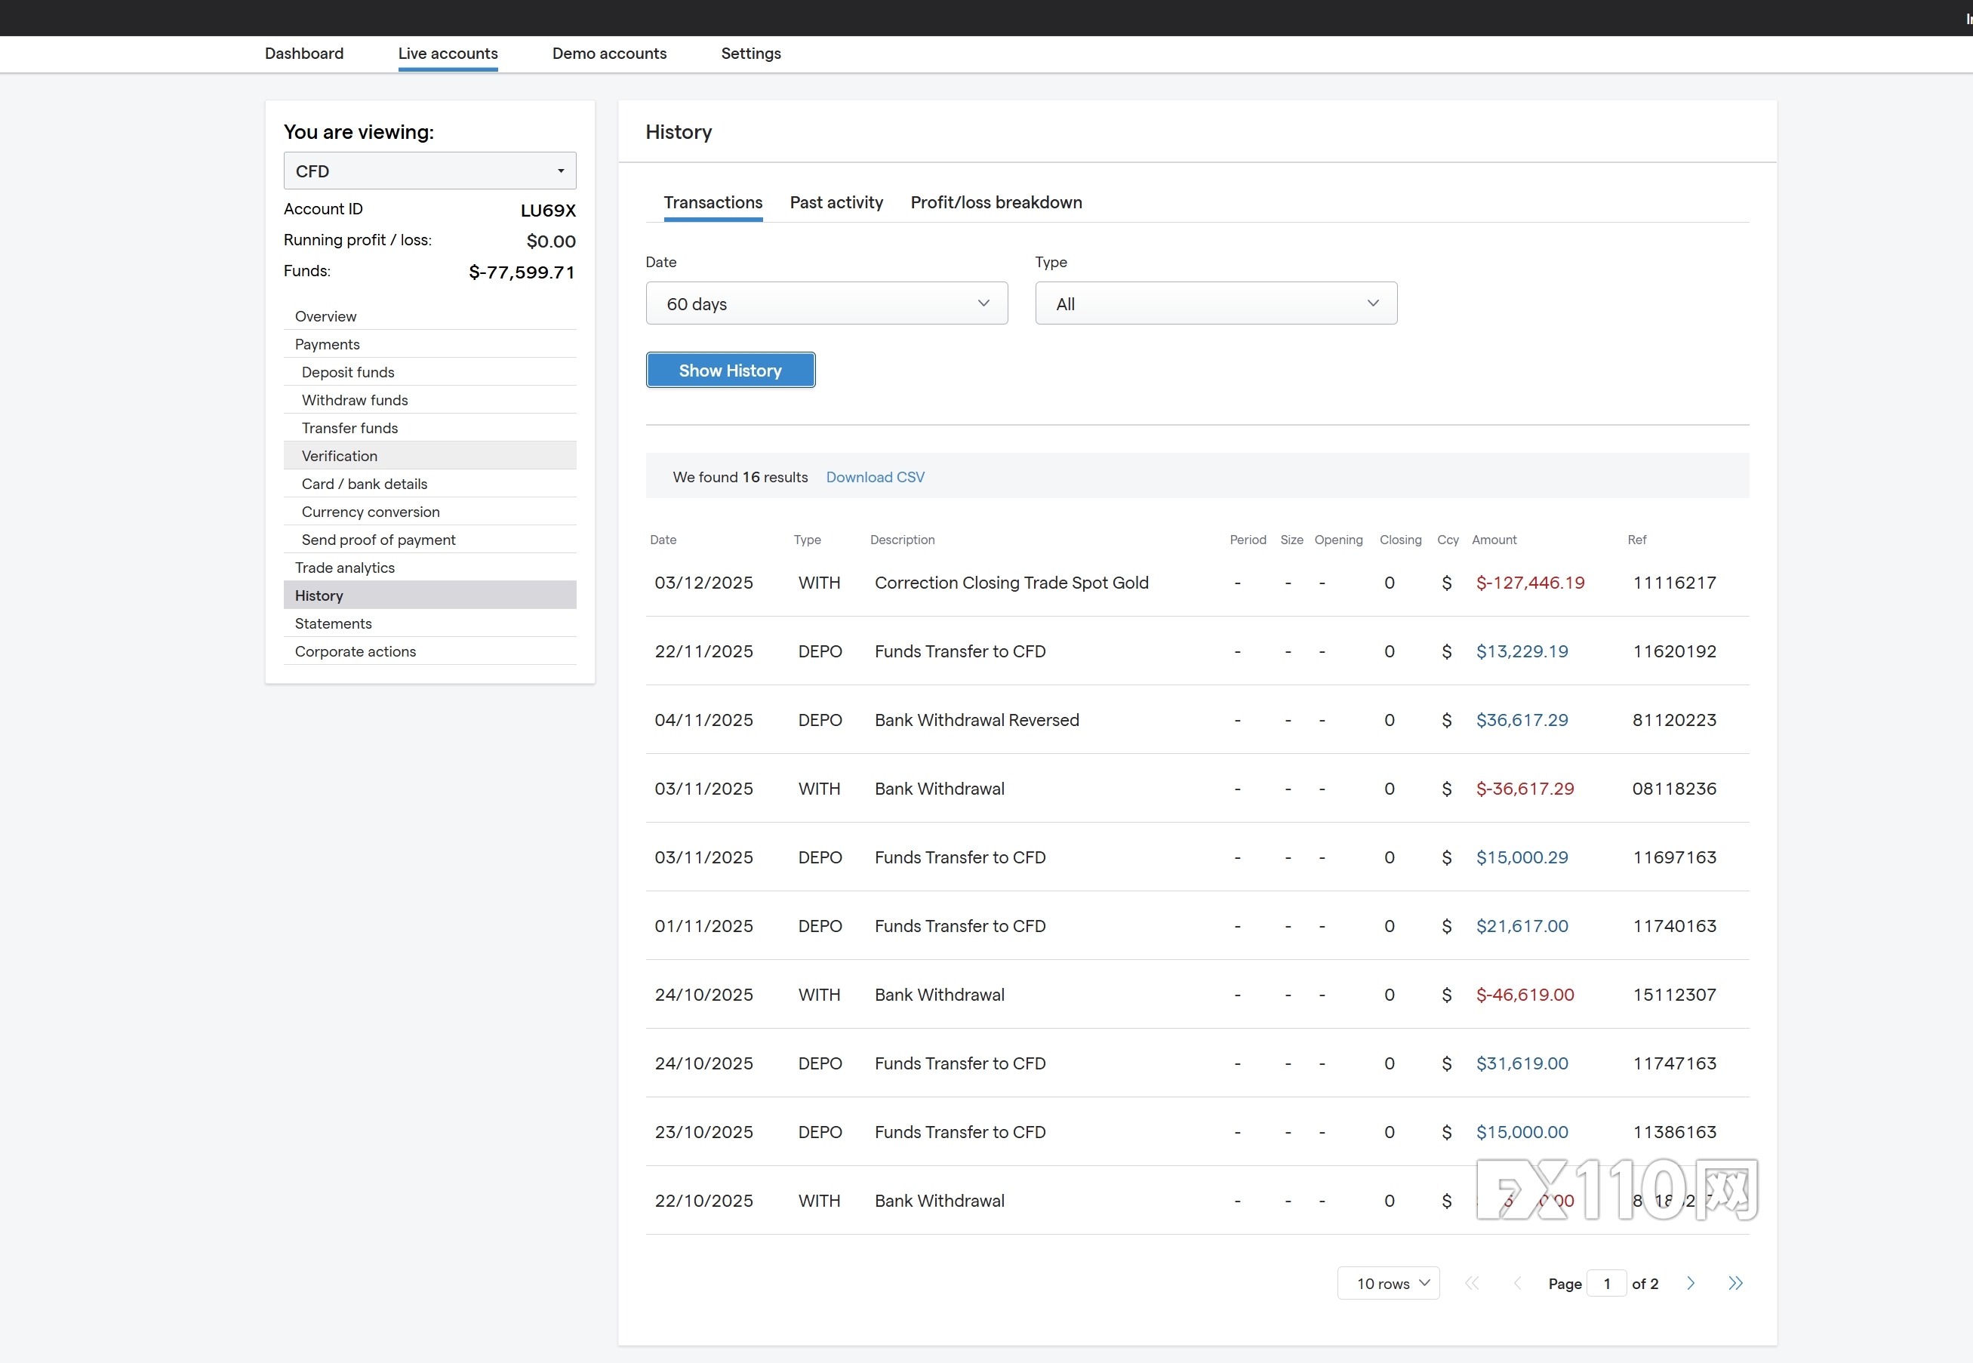
Task: Select Statements in the sidebar
Action: pos(333,623)
